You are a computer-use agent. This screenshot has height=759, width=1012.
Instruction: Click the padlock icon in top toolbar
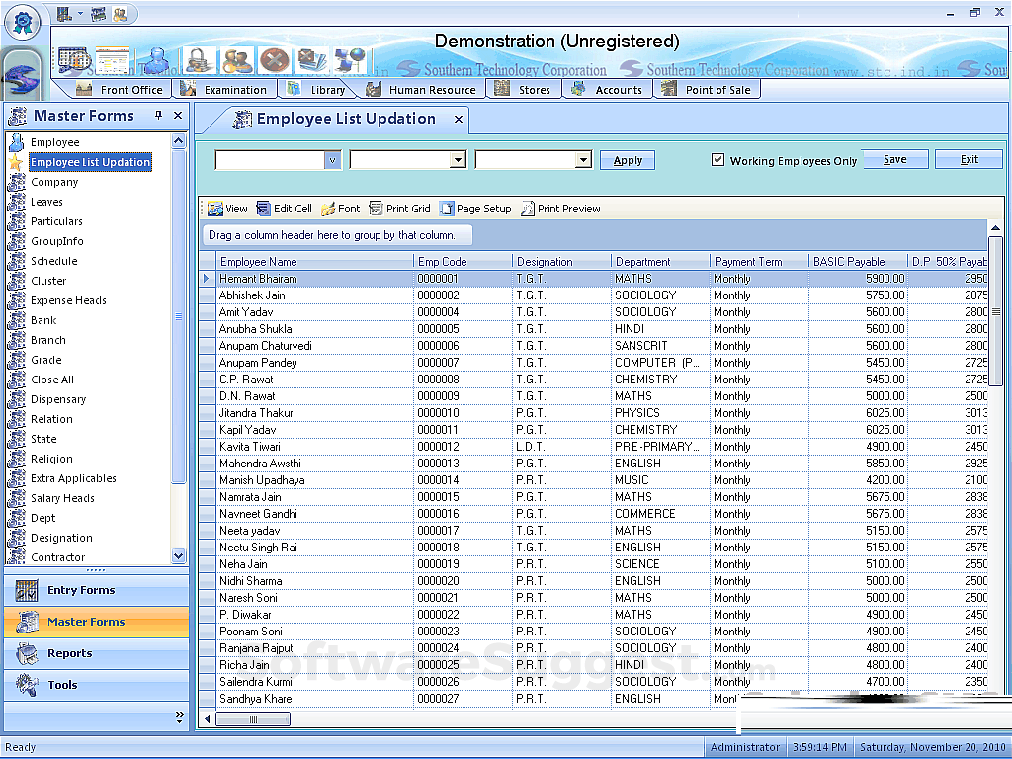click(x=199, y=60)
